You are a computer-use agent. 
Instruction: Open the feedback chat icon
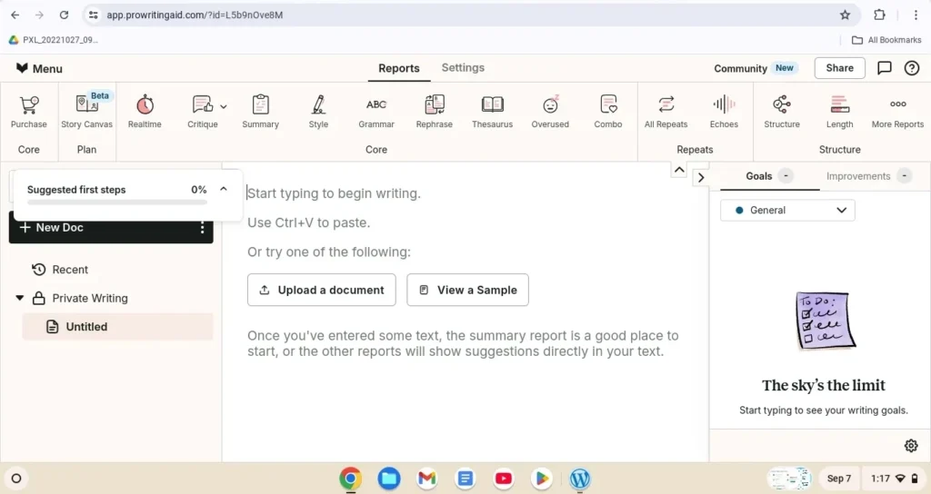(x=885, y=68)
